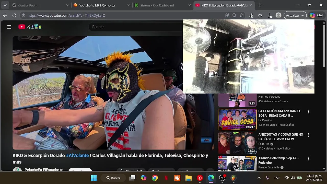Open the La Pensión channel name
The width and height of the screenshot is (327, 184).
(265, 120)
